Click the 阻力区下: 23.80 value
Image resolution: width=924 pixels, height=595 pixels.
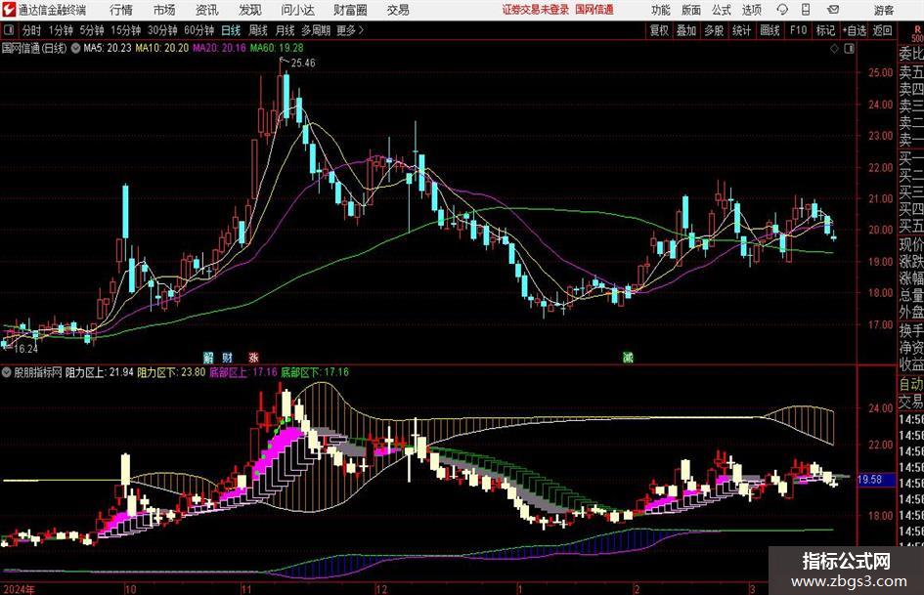[x=171, y=372]
